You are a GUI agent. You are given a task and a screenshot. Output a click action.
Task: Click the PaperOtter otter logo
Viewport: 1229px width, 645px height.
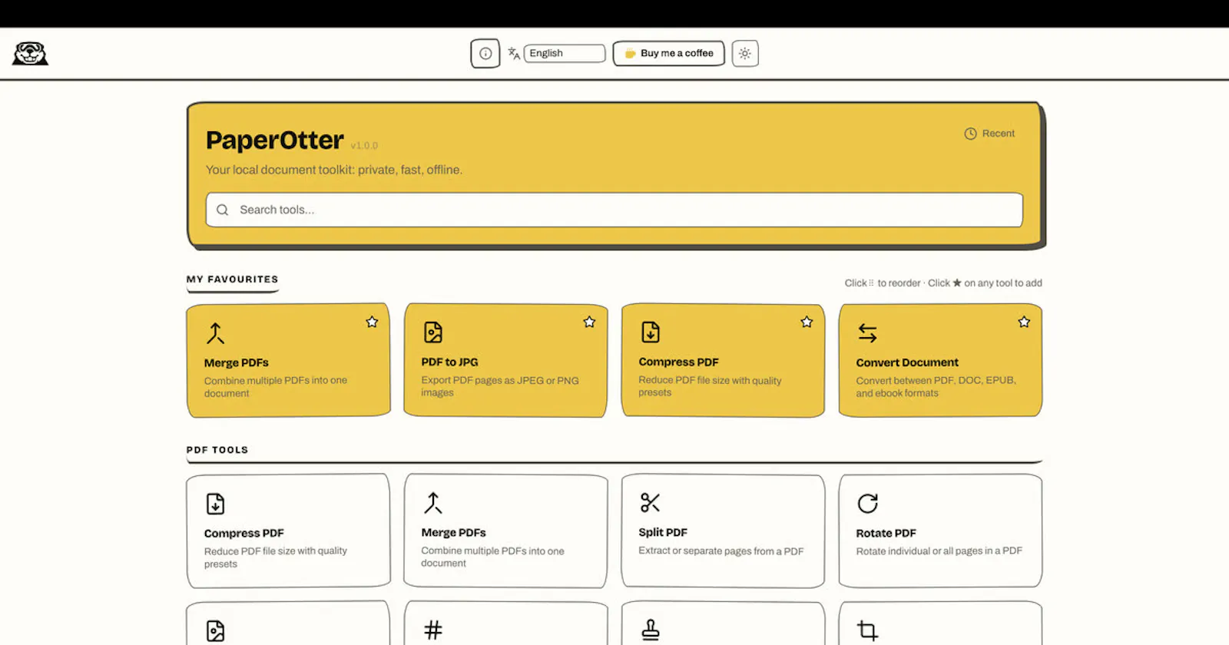pos(30,54)
